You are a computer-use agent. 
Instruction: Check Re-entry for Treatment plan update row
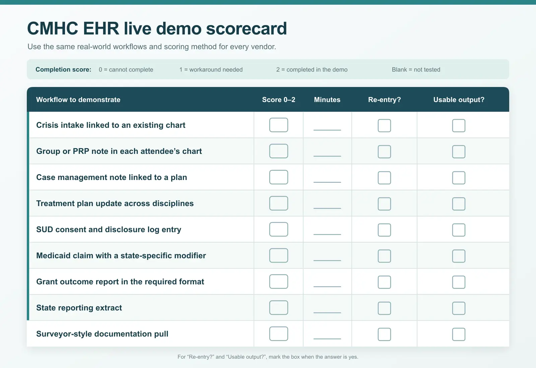[384, 204]
